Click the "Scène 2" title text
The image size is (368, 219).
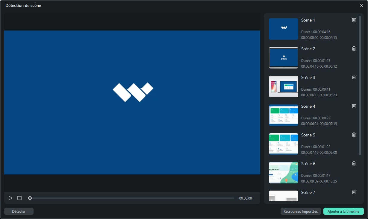pyautogui.click(x=308, y=49)
